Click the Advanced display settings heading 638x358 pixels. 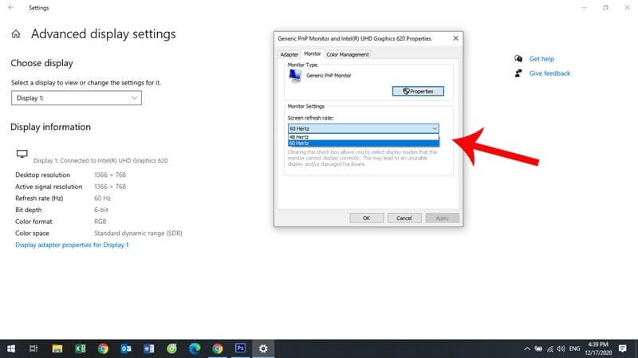(x=104, y=33)
